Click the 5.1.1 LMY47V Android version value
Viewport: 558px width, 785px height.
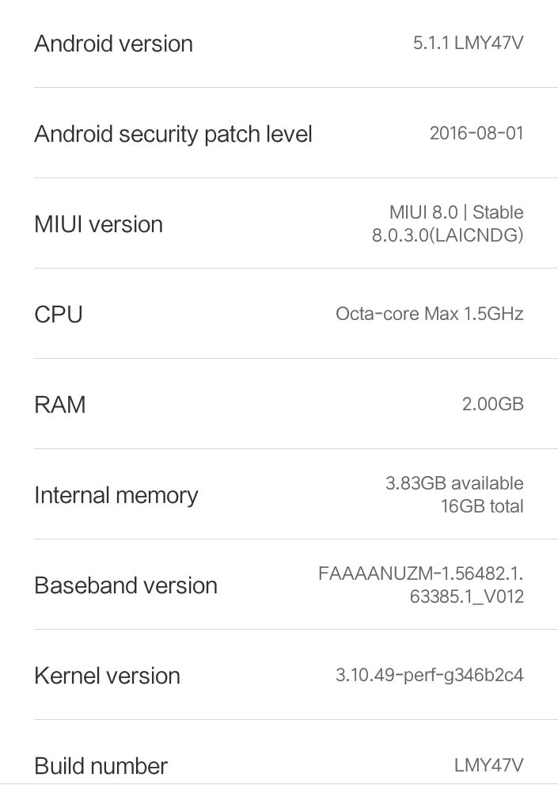(x=468, y=44)
